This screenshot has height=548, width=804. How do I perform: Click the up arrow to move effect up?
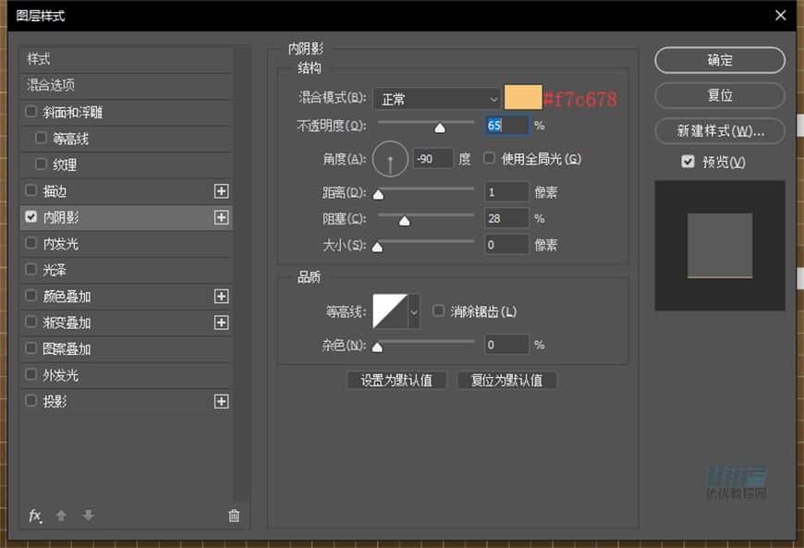click(62, 516)
